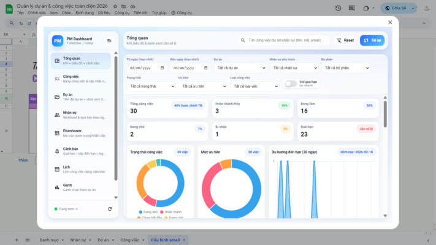Click the refresh icon at sidebar bottom
The width and height of the screenshot is (436, 245).
109,209
